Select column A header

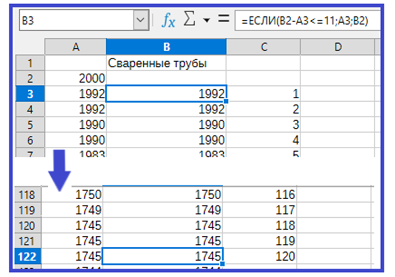pos(75,48)
